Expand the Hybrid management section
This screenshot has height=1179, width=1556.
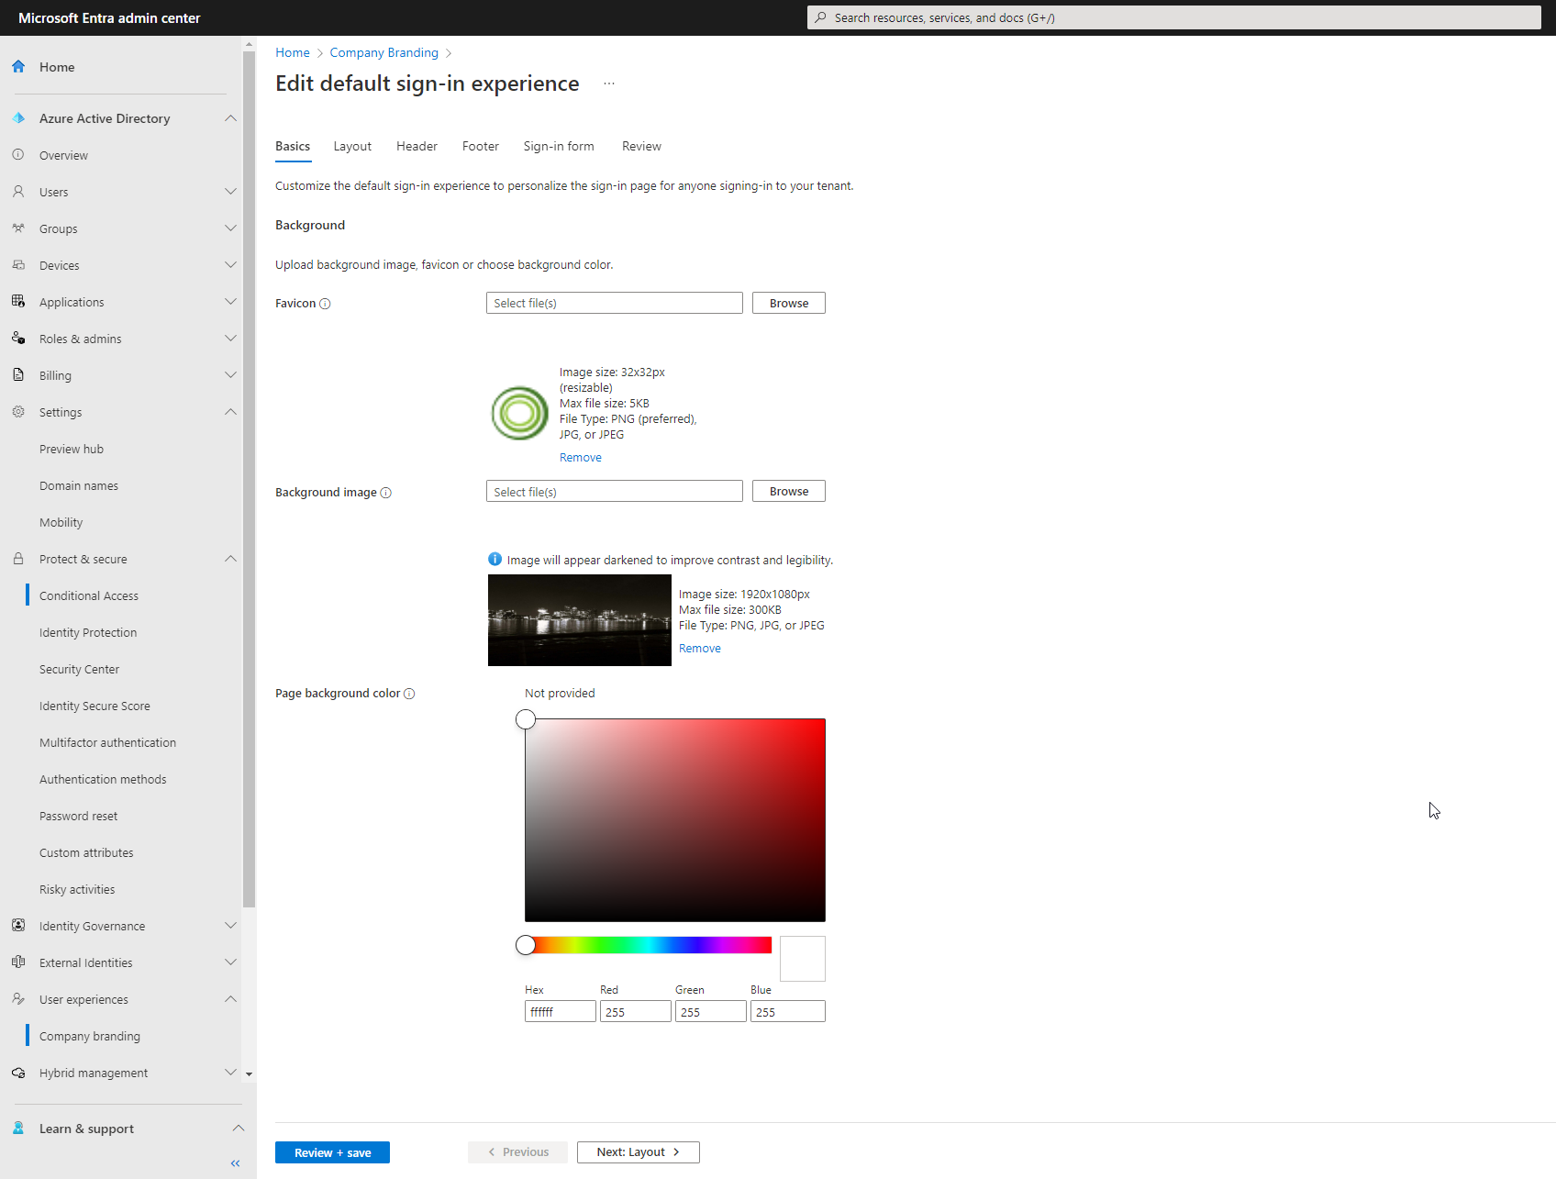click(230, 1073)
